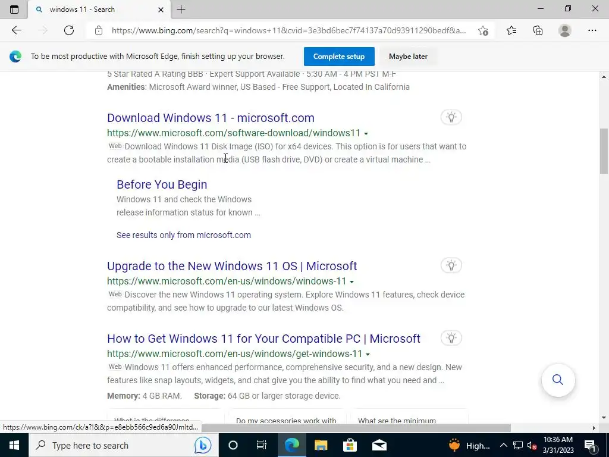Open the notification center icon
The width and height of the screenshot is (609, 457).
tap(591, 445)
